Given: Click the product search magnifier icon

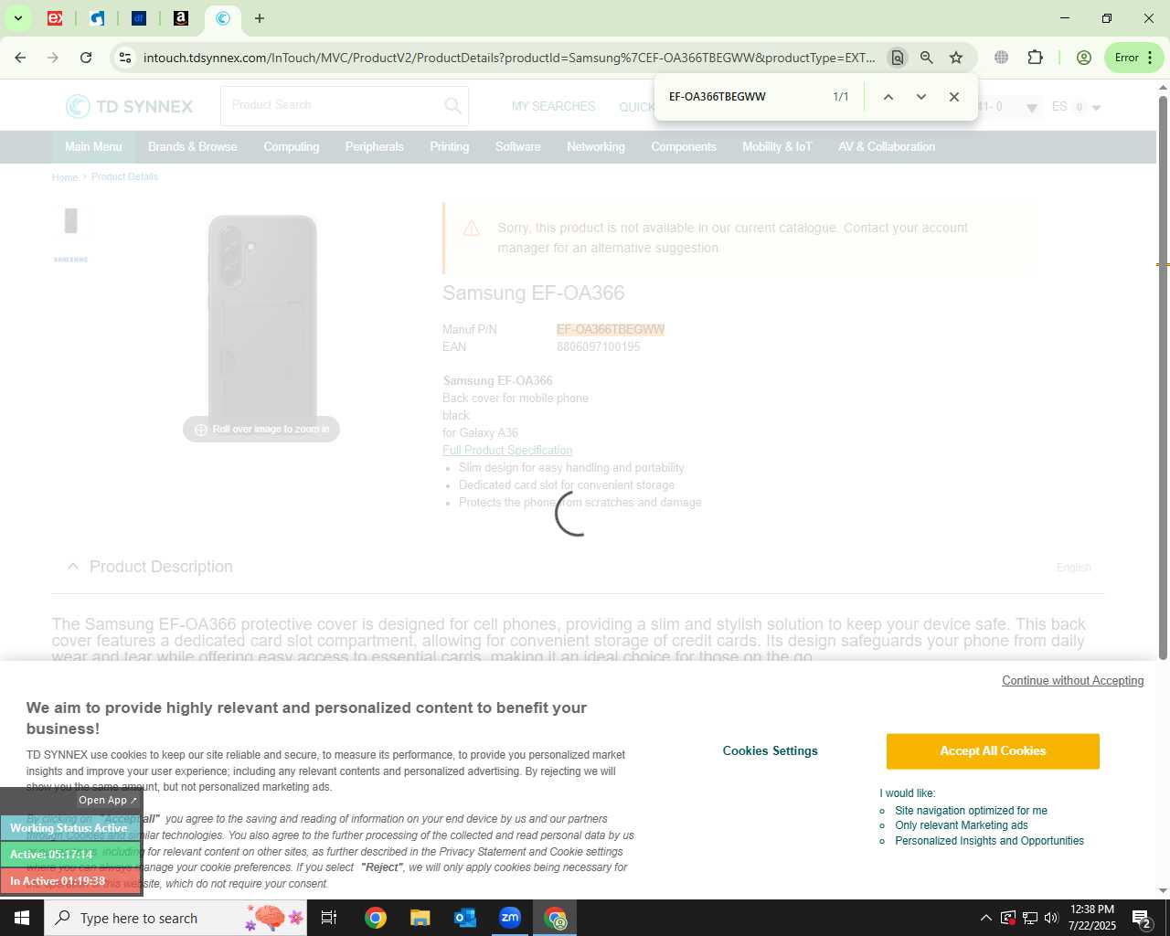Looking at the screenshot, I should point(452,106).
